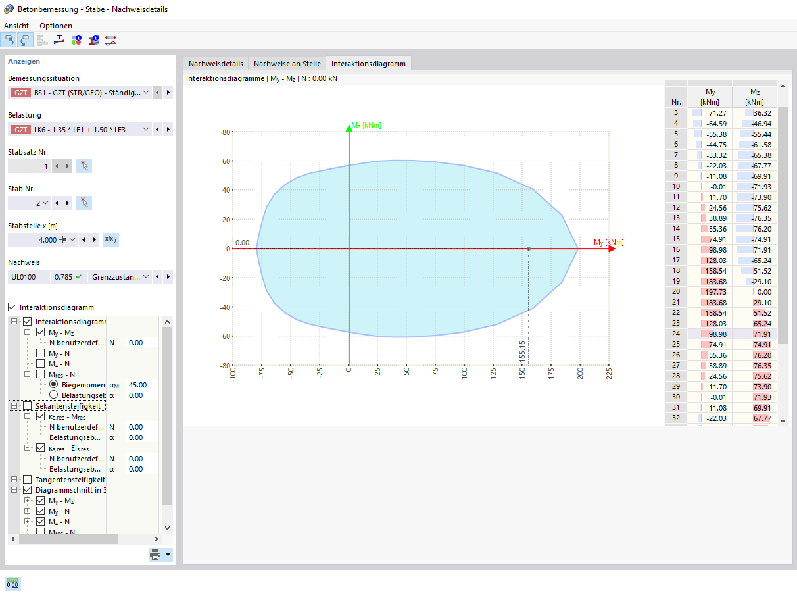The width and height of the screenshot is (797, 598).
Task: Uncheck the main Interaktionsdiagramm checkbox
Action: tap(12, 307)
